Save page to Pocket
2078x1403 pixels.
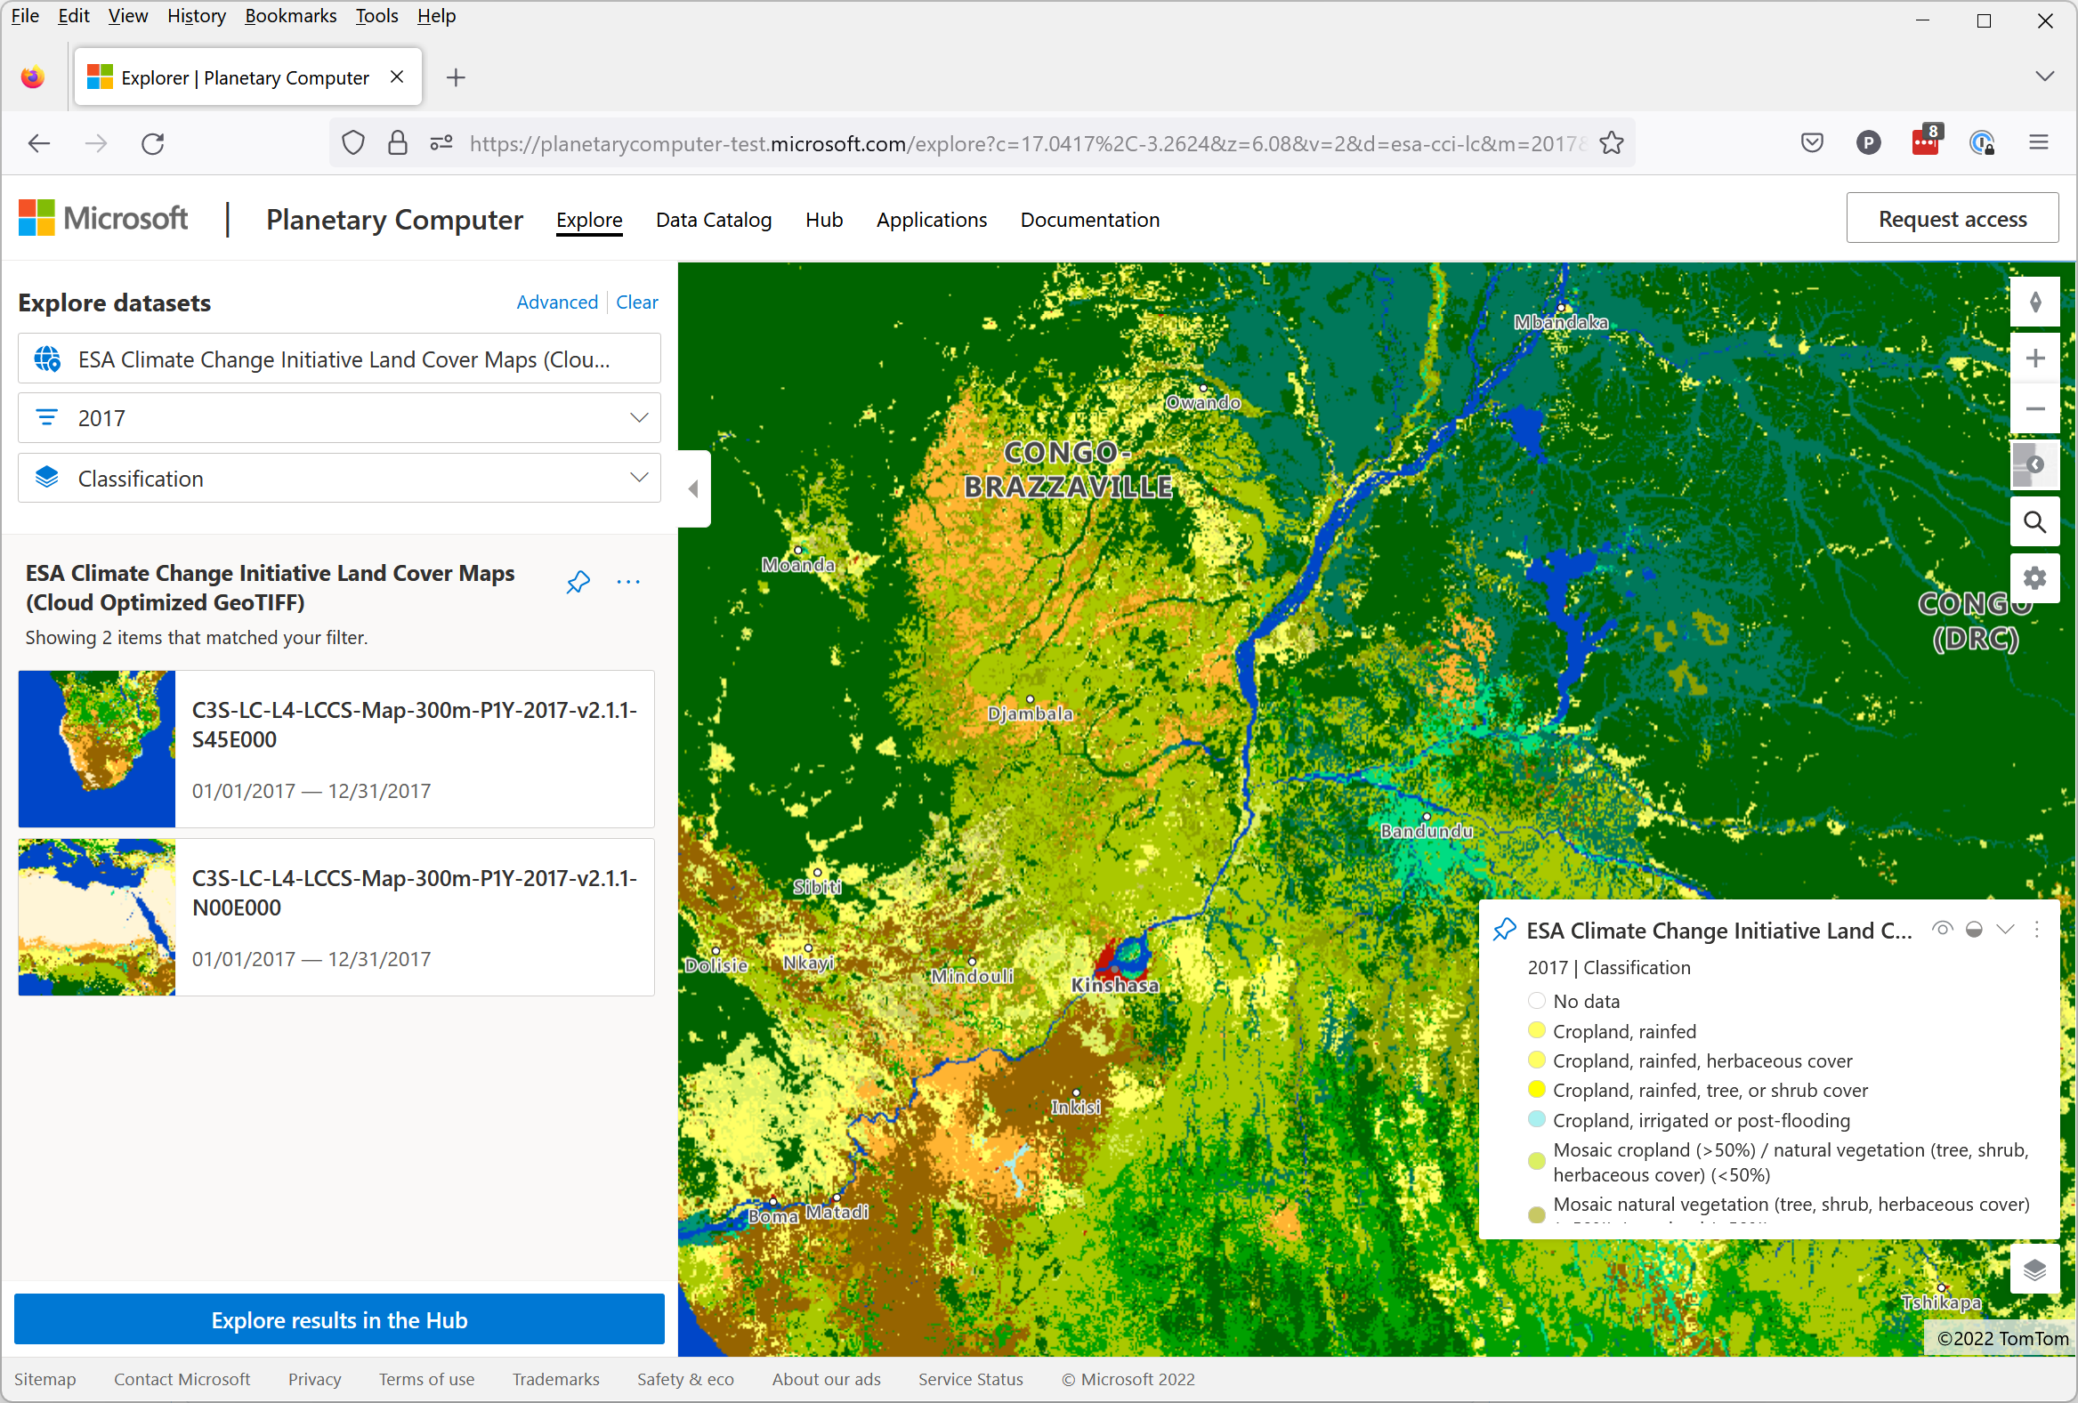click(1812, 143)
